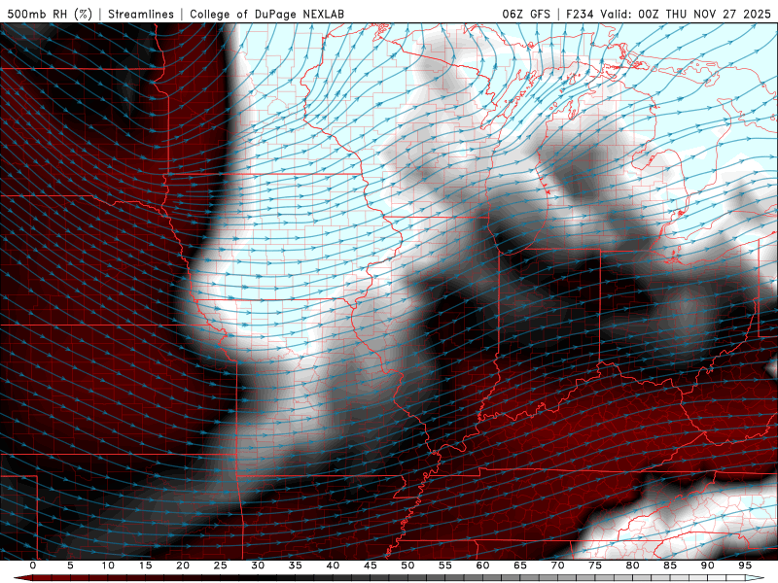
Task: Click the '60' label on the RH scale
Action: (482, 566)
